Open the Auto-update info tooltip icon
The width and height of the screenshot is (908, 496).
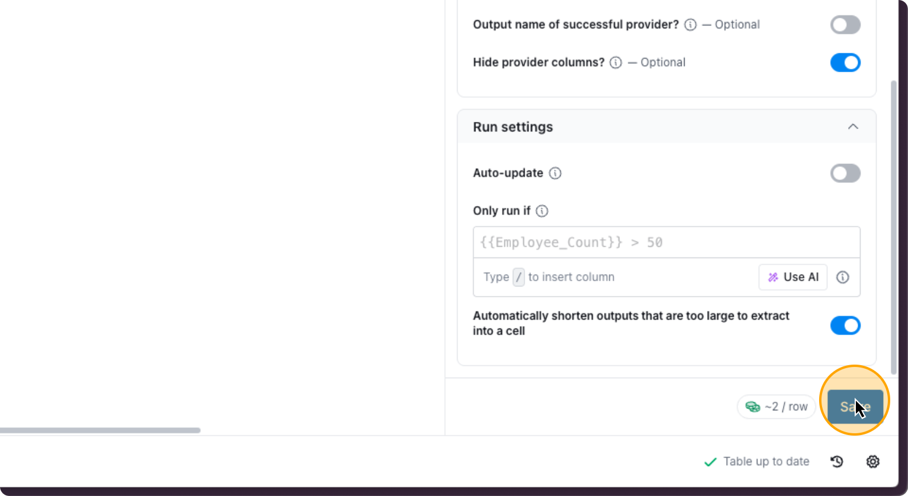point(555,173)
